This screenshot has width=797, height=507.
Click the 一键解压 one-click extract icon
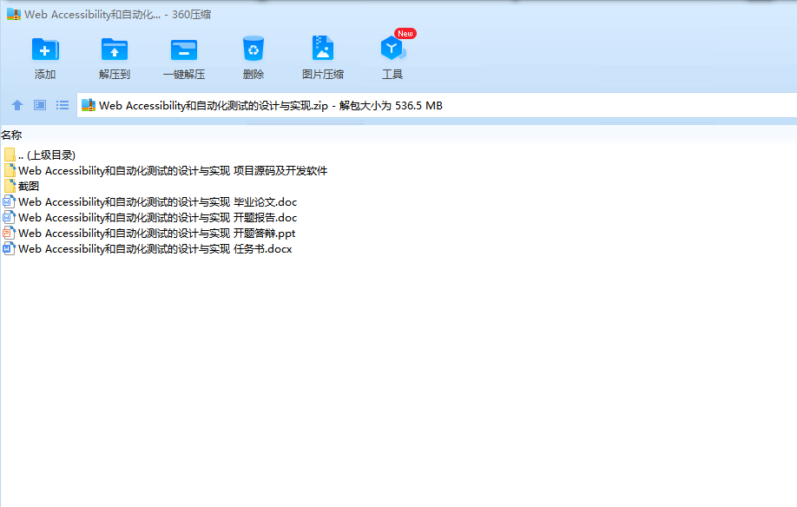(x=184, y=49)
